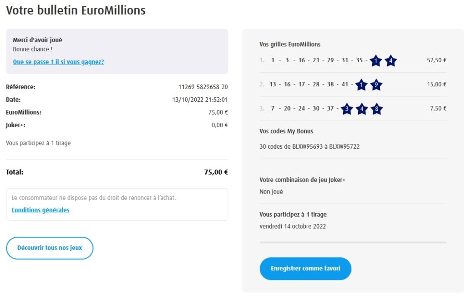Click star number 1 in the first grid
This screenshot has width=466, height=299.
(375, 60)
